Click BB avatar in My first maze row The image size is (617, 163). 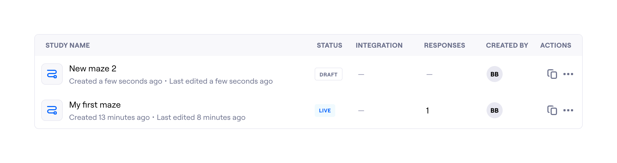494,110
